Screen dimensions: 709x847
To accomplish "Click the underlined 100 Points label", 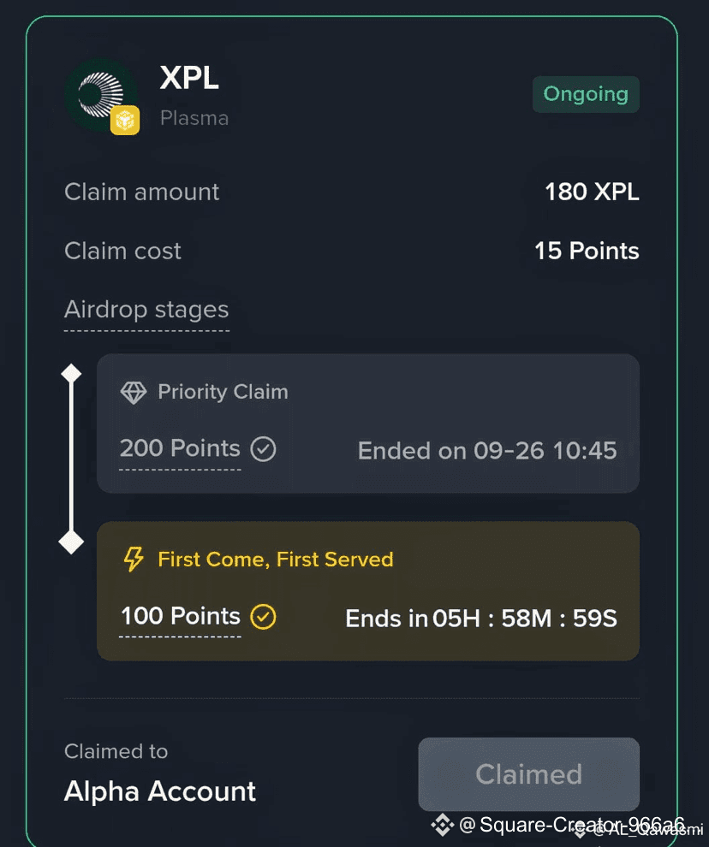I will pos(180,616).
